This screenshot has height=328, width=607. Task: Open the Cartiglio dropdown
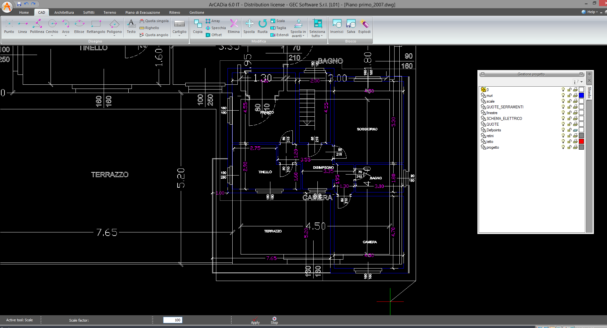pyautogui.click(x=179, y=35)
